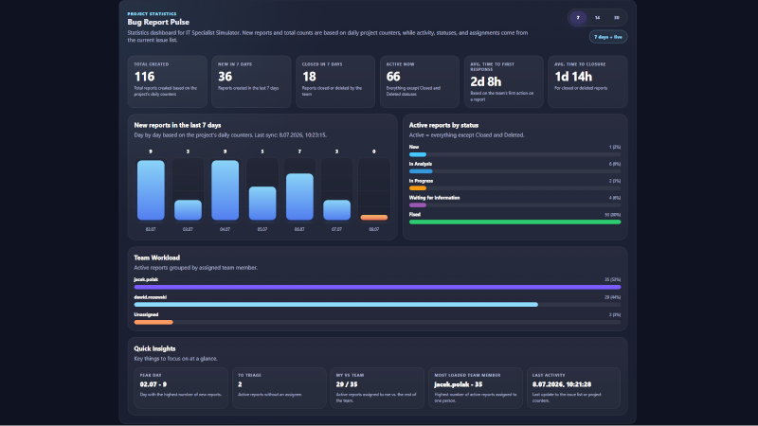Click the green Fixed status bar
This screenshot has height=426, width=758.
coord(514,222)
